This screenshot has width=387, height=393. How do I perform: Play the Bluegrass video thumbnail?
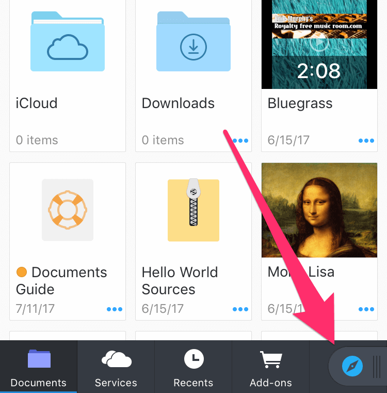319,44
